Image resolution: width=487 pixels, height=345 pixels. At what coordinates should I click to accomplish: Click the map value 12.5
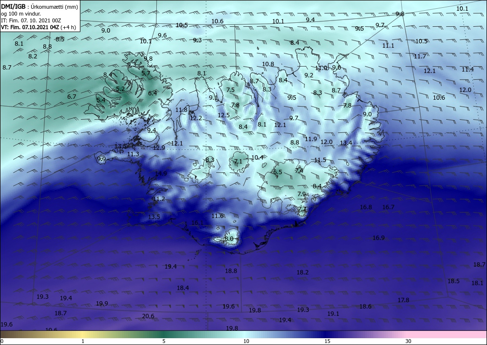[x=224, y=115]
